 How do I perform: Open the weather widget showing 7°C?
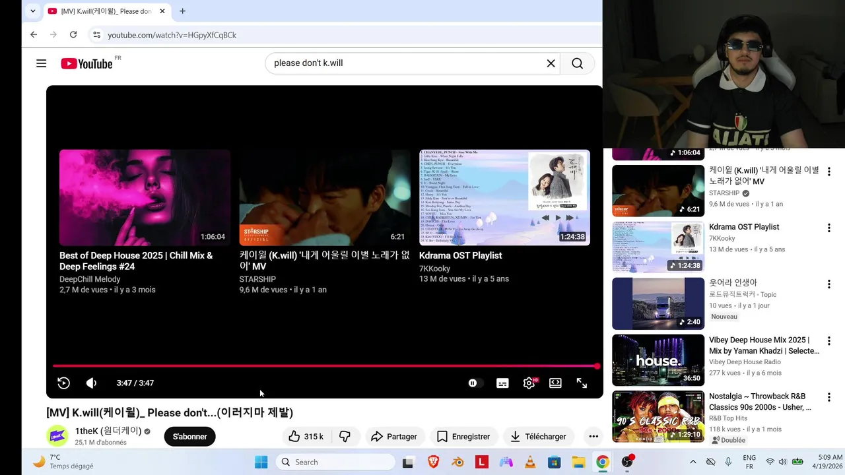[63, 462]
